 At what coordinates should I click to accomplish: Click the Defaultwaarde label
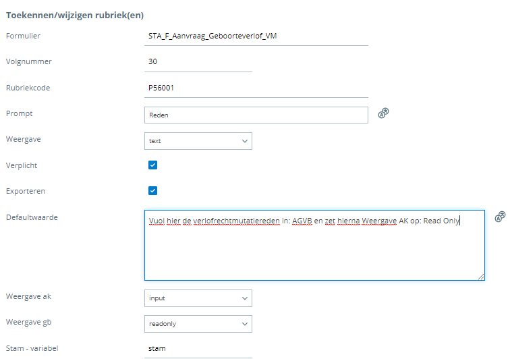31,217
